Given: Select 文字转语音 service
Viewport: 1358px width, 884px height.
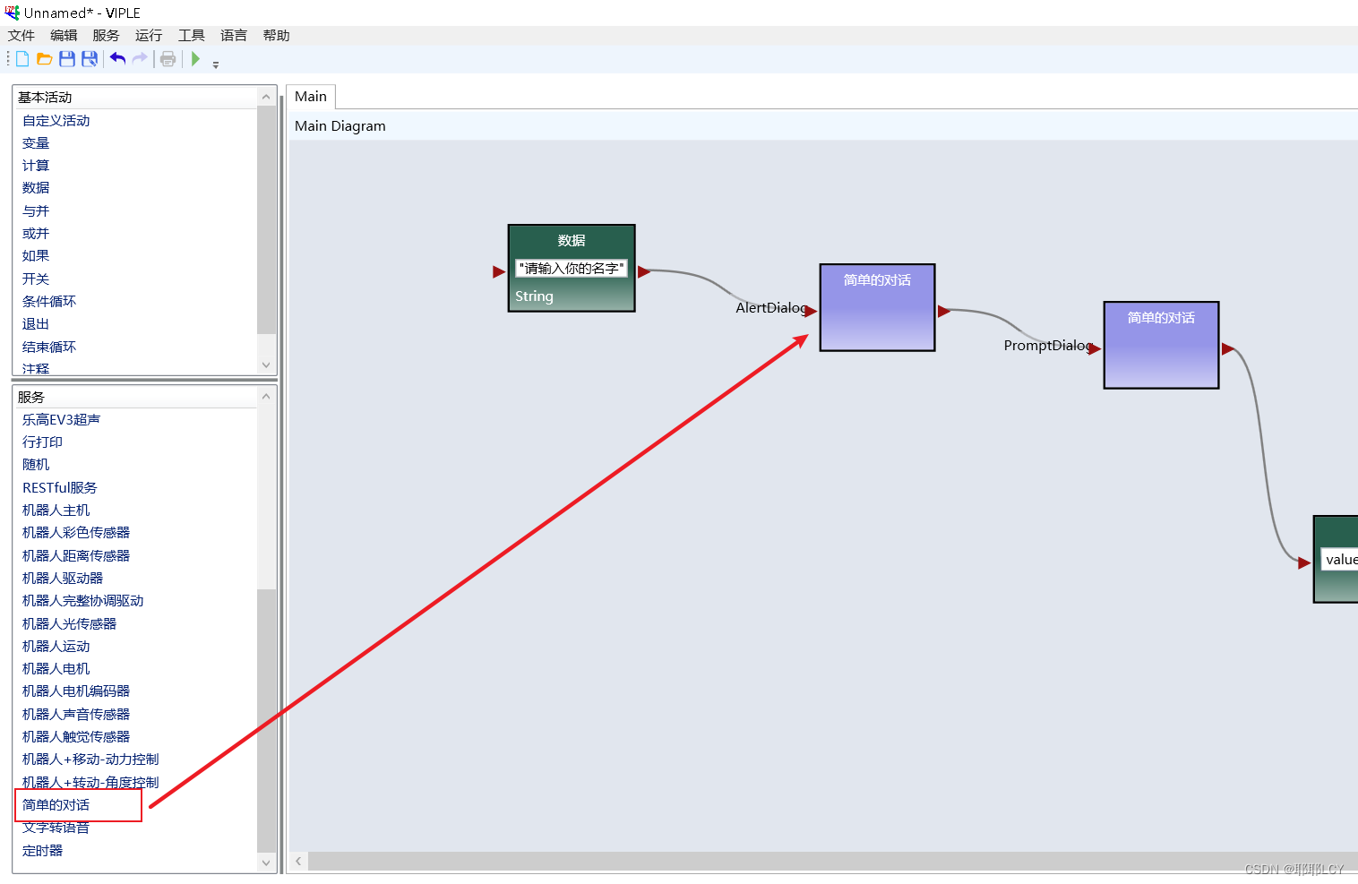Looking at the screenshot, I should point(56,828).
